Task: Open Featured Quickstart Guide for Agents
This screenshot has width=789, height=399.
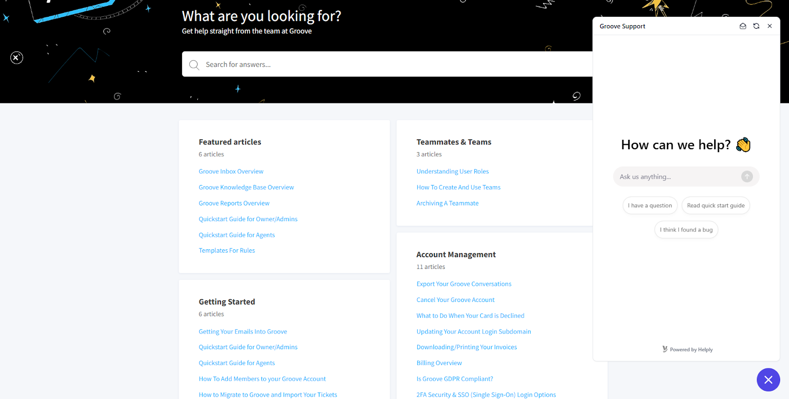Action: 237,235
